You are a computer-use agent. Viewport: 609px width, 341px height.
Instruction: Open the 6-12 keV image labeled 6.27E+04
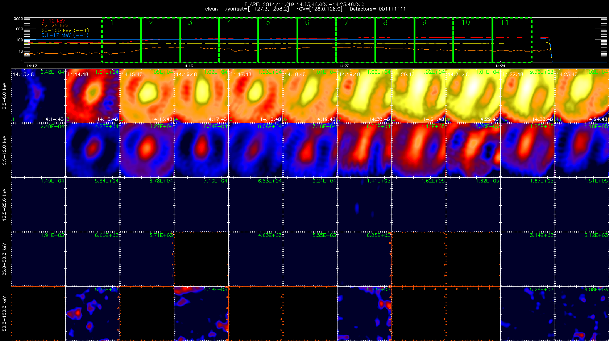pyautogui.click(x=147, y=150)
